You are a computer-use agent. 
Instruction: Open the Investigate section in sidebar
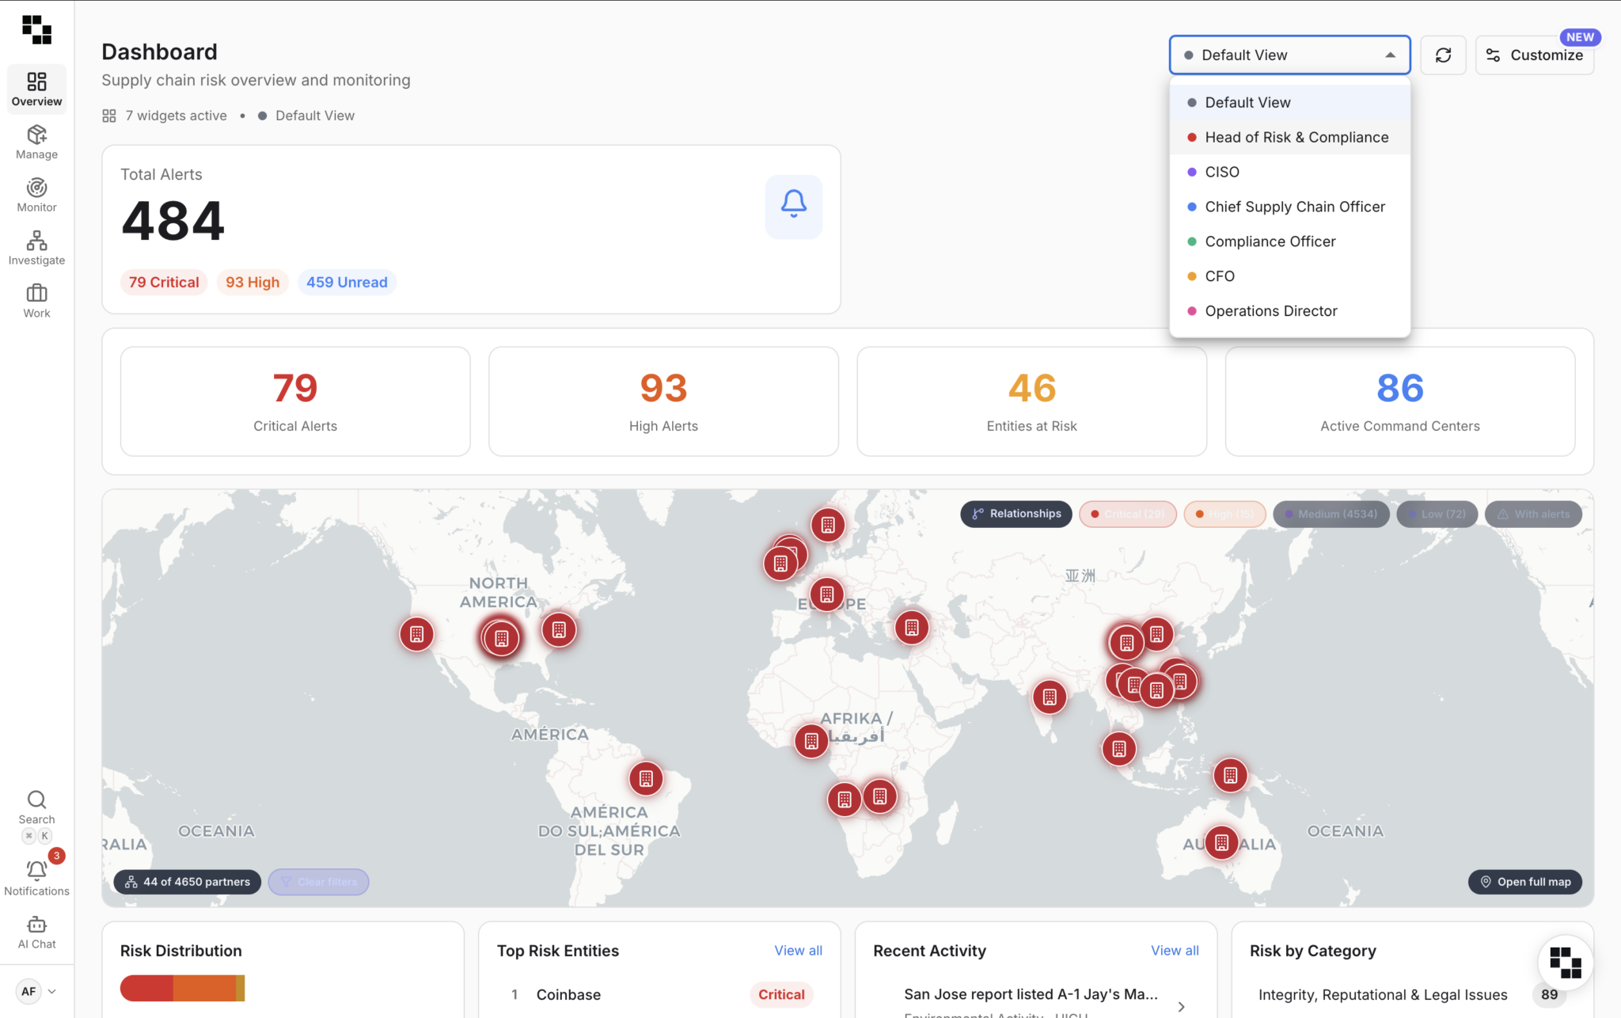pyautogui.click(x=36, y=249)
